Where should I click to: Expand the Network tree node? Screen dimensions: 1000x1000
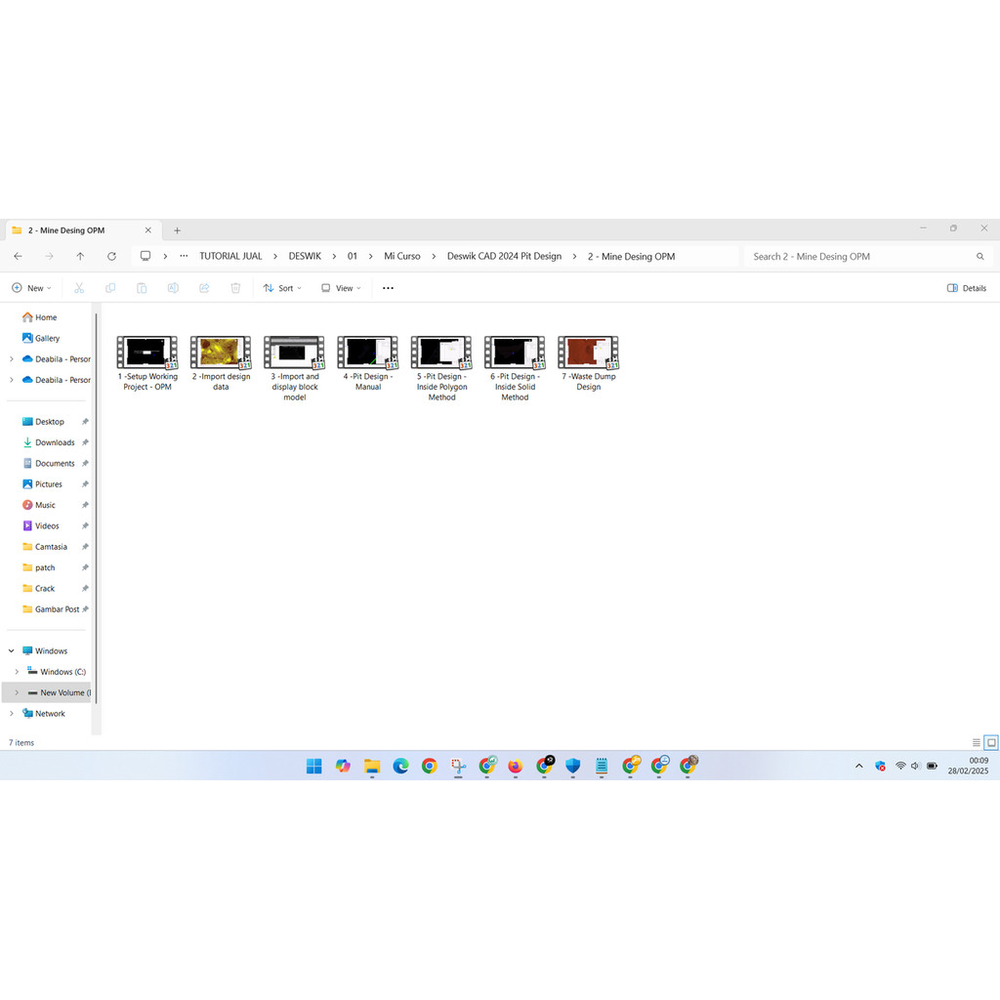pos(12,714)
